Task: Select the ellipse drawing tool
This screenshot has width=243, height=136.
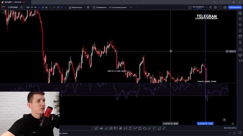Action: [145, 128]
